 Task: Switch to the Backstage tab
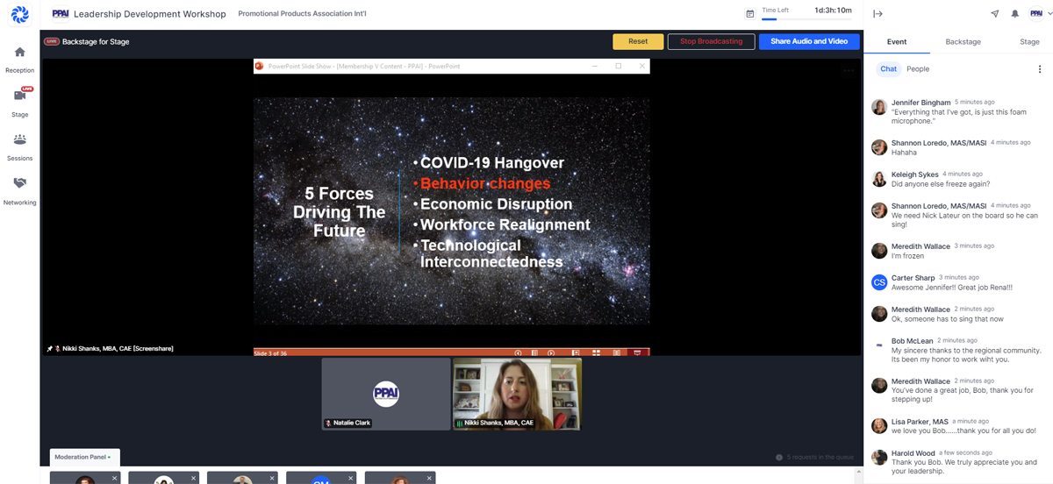(963, 41)
